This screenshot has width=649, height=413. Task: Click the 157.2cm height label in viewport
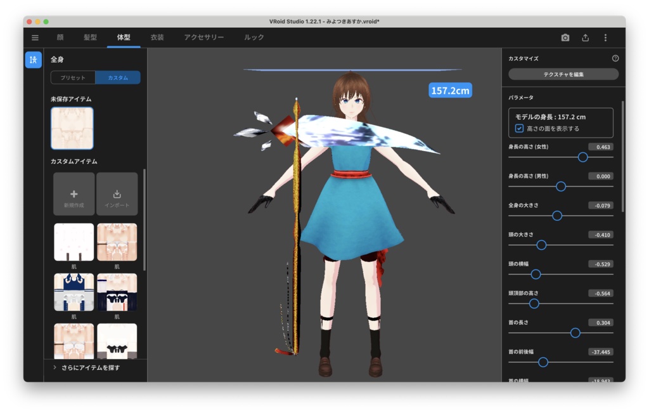coord(451,90)
